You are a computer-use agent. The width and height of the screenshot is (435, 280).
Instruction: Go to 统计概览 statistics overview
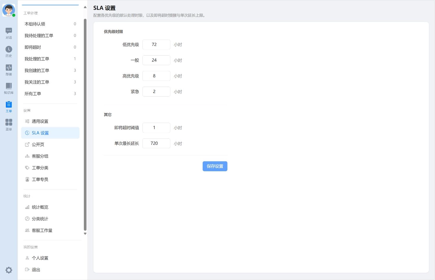pos(50,207)
